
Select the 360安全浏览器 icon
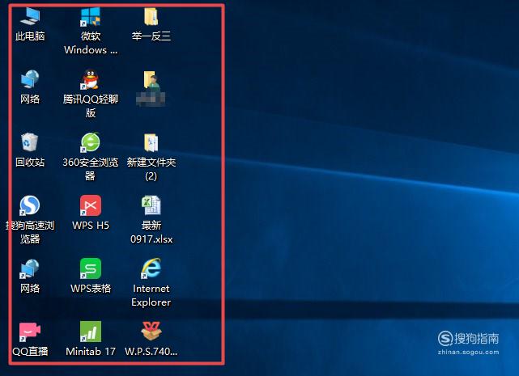tap(90, 142)
